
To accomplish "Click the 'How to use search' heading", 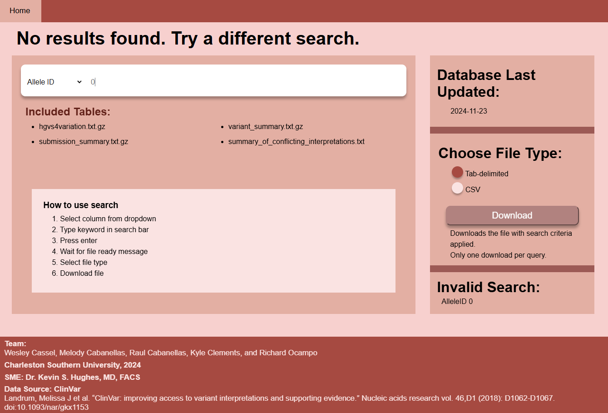I will coord(81,205).
